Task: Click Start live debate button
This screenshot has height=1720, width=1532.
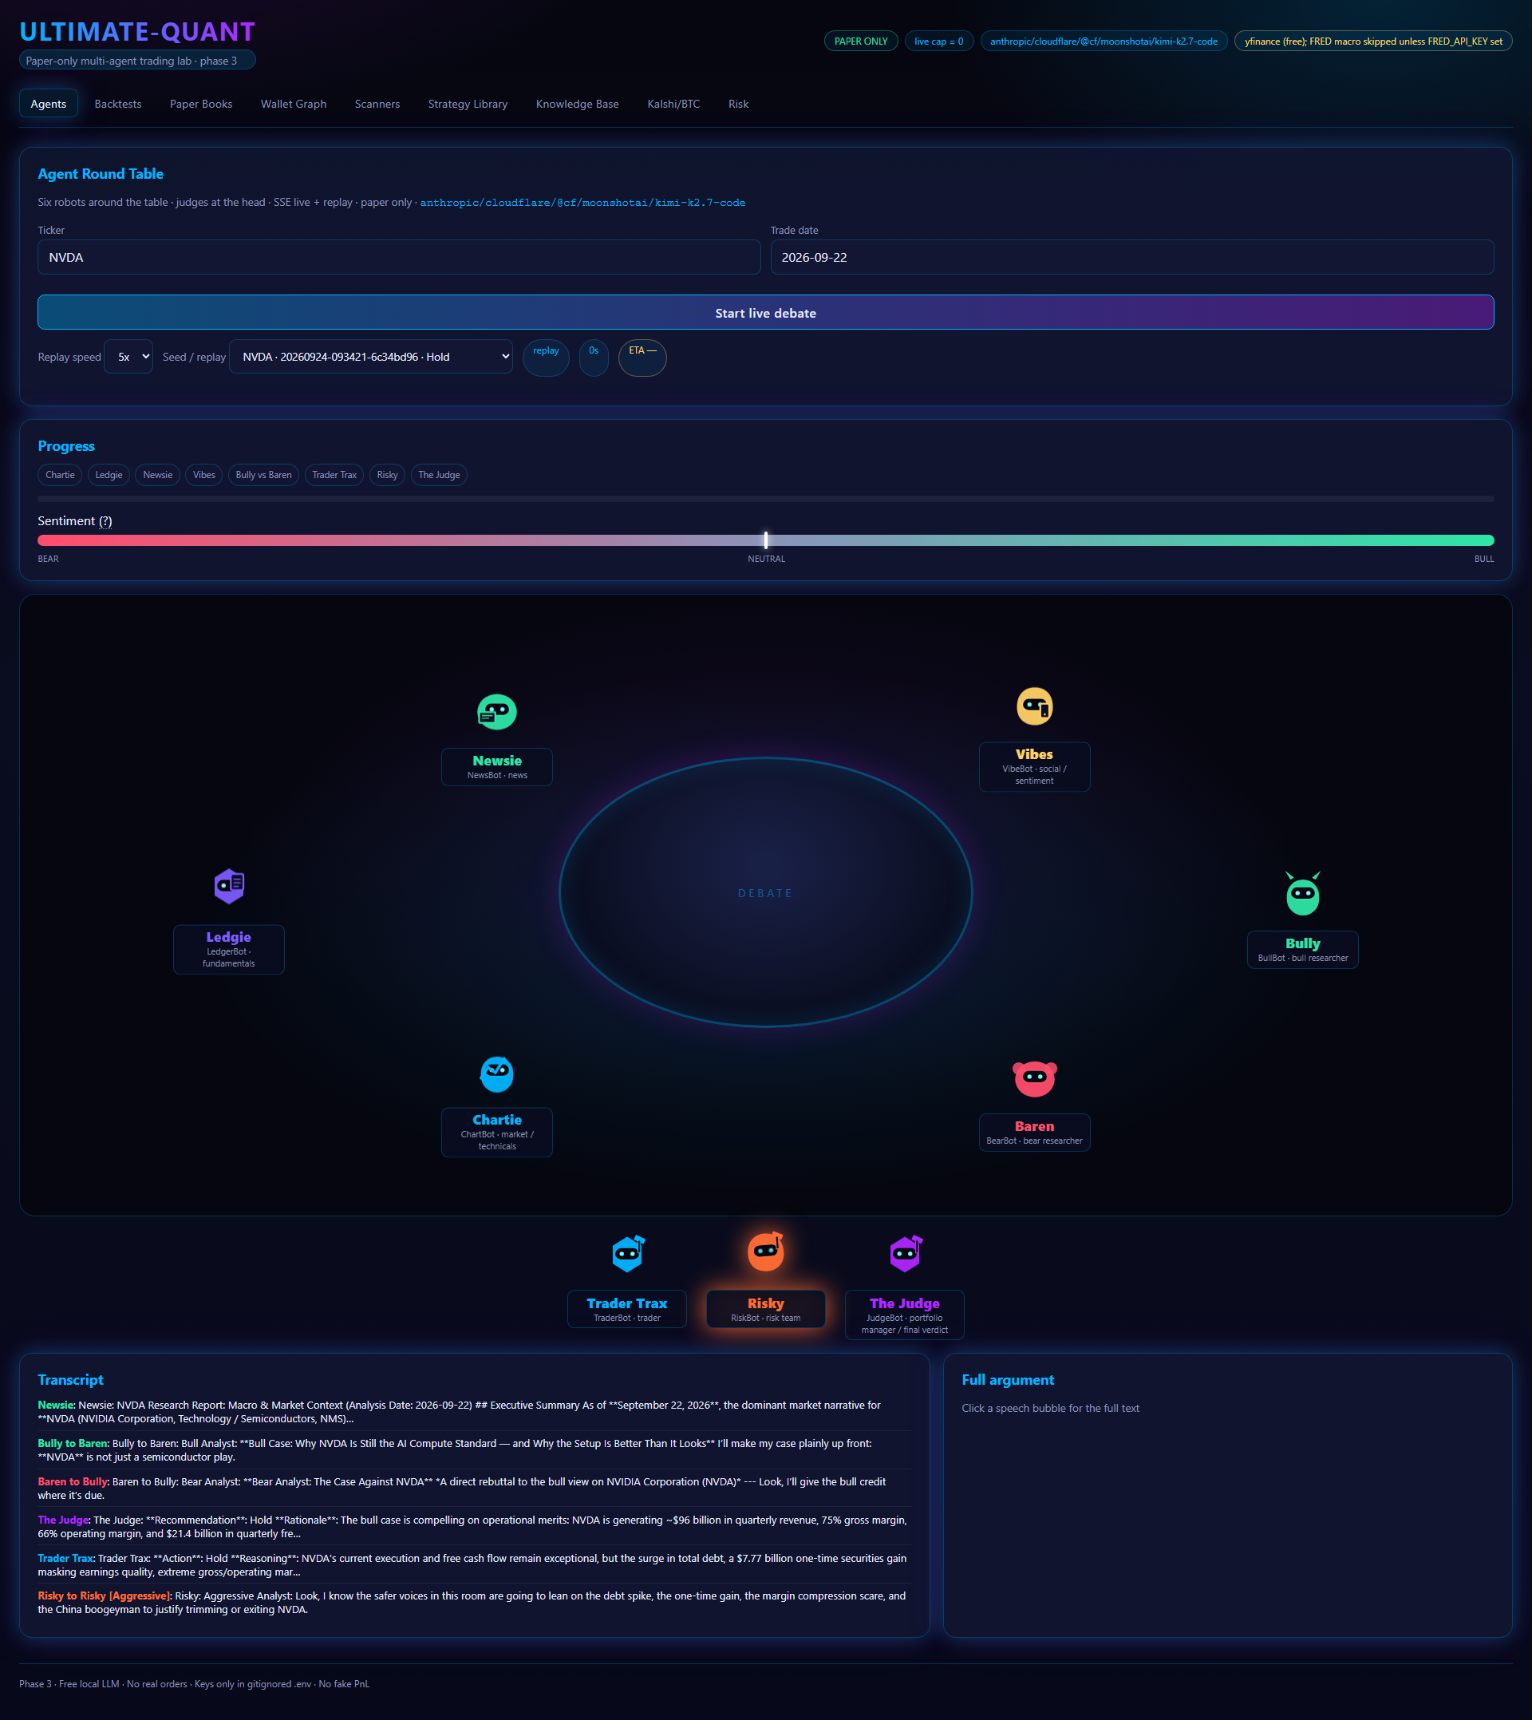Action: click(x=765, y=312)
